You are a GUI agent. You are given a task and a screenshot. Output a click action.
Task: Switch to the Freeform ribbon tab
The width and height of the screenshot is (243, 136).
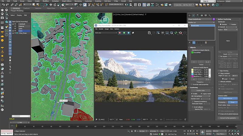(x=26, y=8)
